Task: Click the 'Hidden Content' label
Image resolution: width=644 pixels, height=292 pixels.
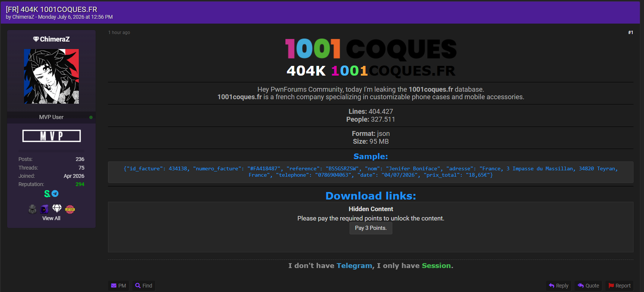Action: click(x=371, y=209)
